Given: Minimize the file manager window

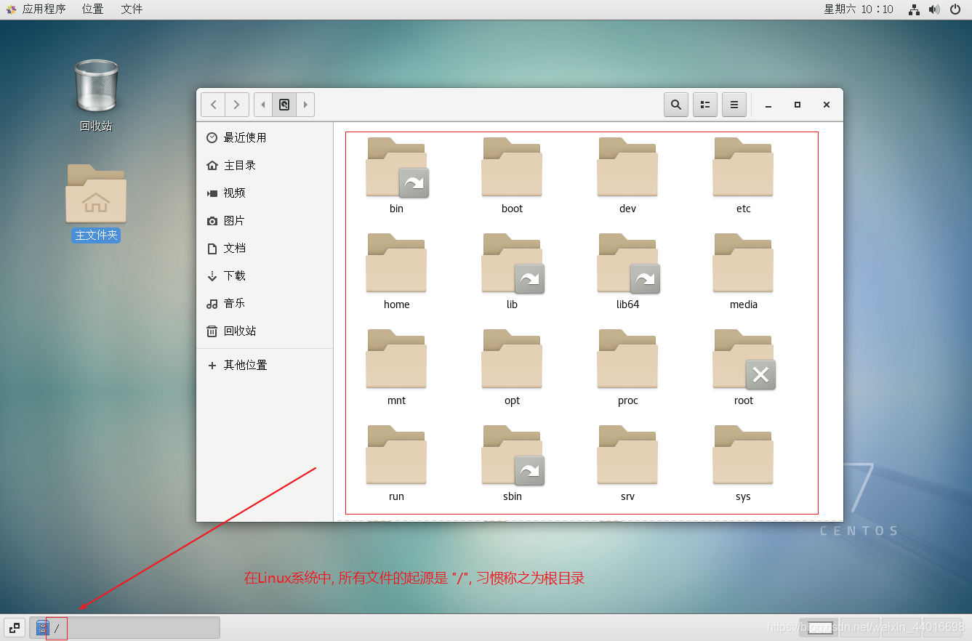Looking at the screenshot, I should click(768, 105).
